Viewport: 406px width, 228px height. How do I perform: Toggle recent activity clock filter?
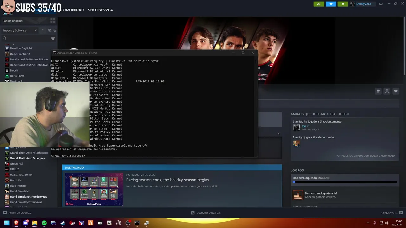(49, 30)
